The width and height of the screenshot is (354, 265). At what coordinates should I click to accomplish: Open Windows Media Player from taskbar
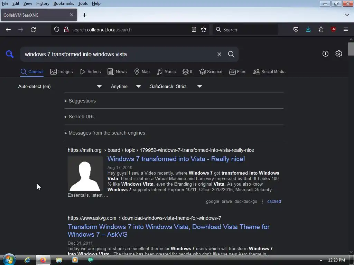coord(75,260)
